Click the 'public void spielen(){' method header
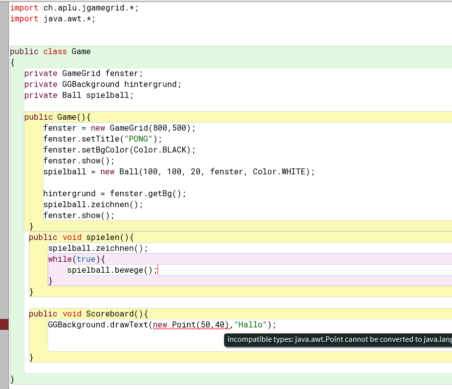 [81, 237]
